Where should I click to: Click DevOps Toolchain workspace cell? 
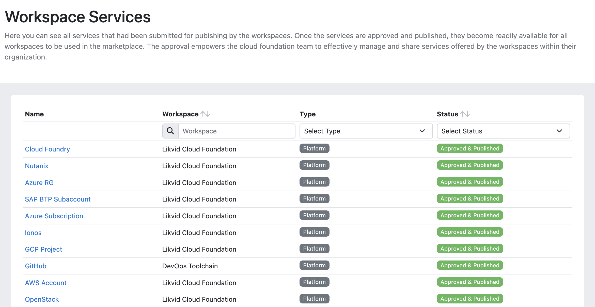[190, 266]
